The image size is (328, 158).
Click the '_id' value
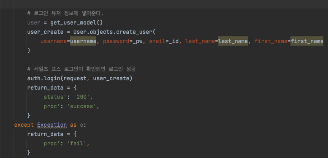pos(174,41)
